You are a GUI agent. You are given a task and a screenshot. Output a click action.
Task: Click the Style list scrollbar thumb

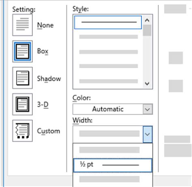click(x=147, y=30)
